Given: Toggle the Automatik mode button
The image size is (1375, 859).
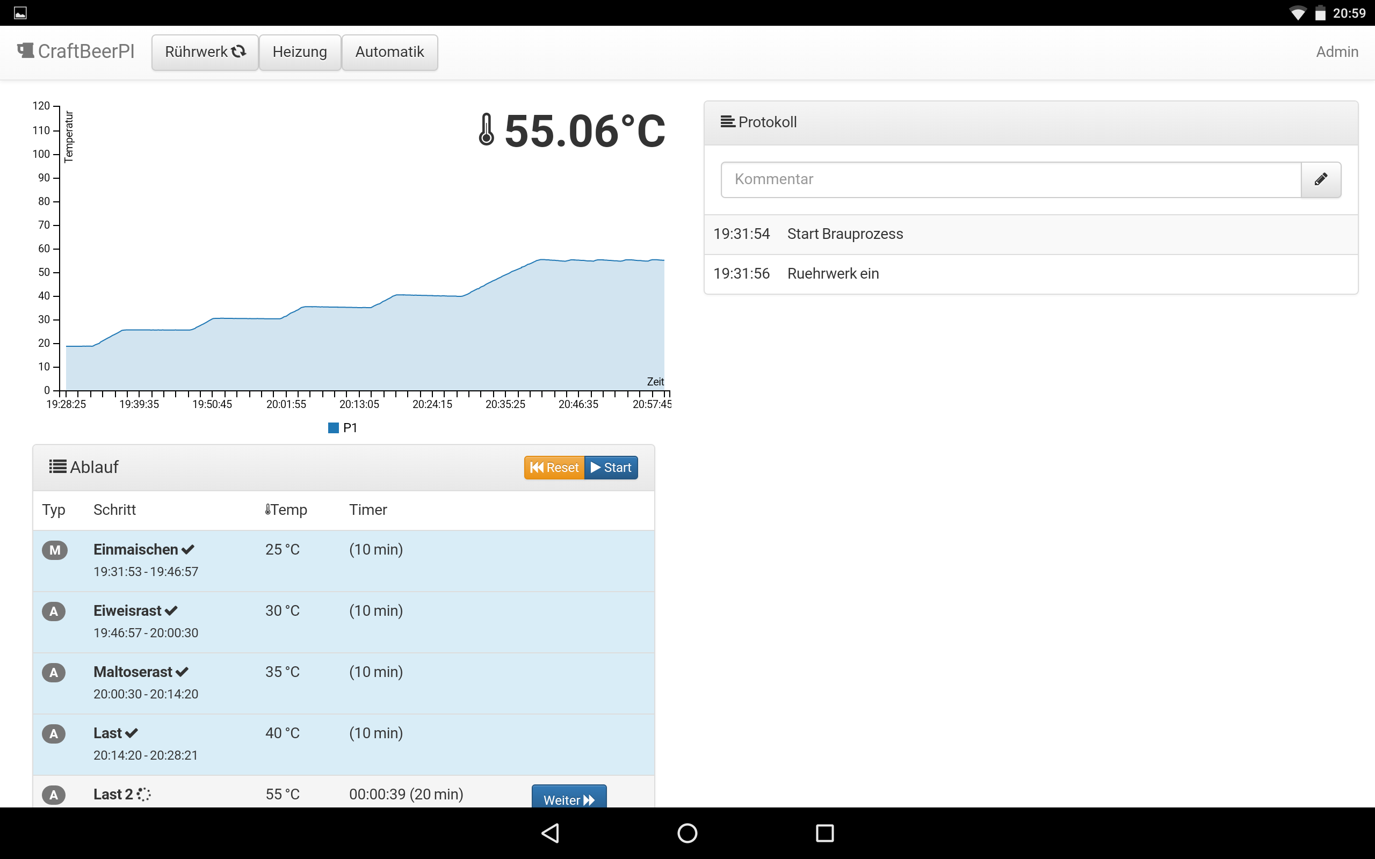Looking at the screenshot, I should [389, 52].
